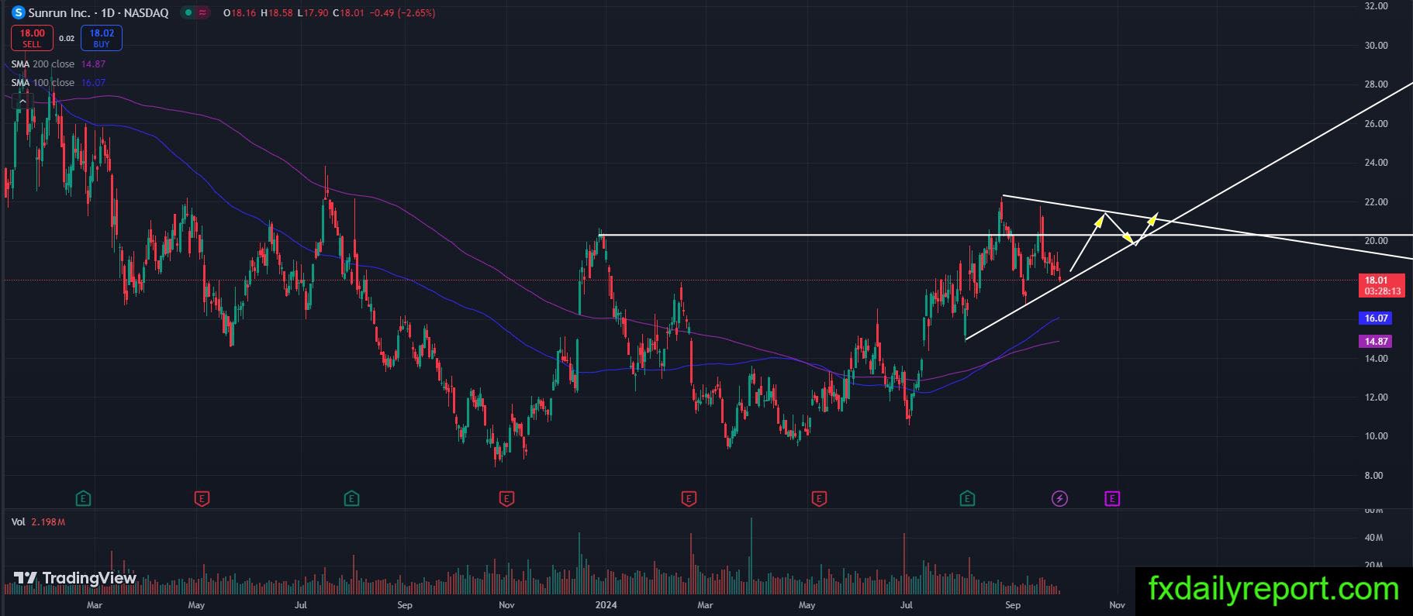Click the 2024 time-axis label
Viewport: 1413px width, 616px height.
tap(606, 605)
